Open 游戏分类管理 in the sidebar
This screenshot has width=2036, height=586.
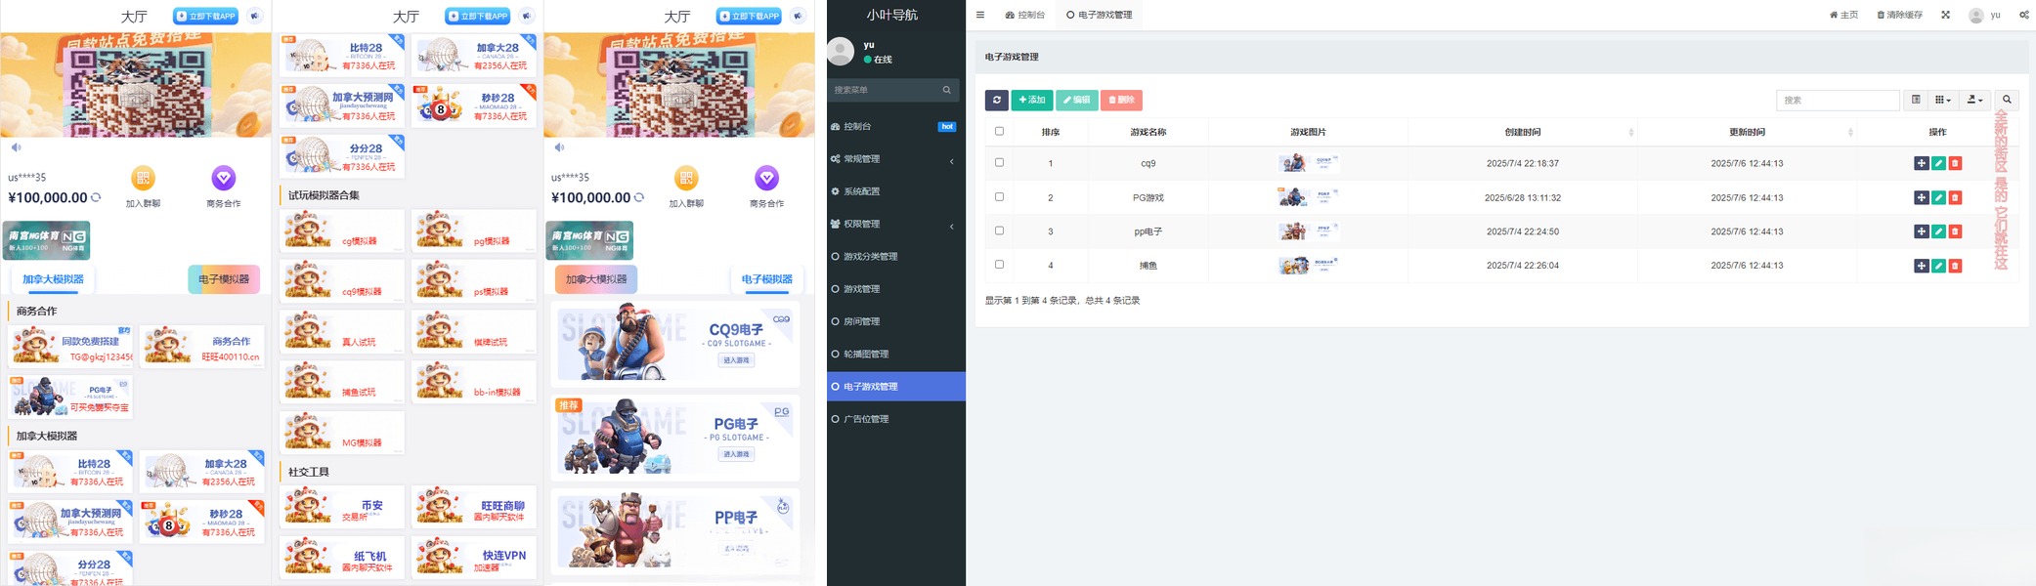(895, 256)
